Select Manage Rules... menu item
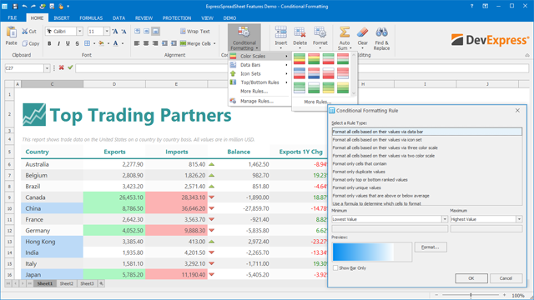The width and height of the screenshot is (534, 300). point(259,101)
